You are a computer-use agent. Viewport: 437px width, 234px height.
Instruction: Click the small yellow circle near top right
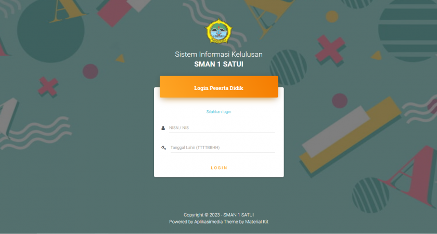pyautogui.click(x=332, y=17)
